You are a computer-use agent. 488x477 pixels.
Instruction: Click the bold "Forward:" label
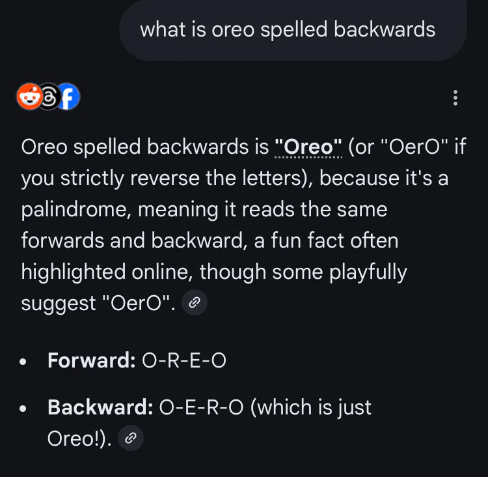coord(91,360)
